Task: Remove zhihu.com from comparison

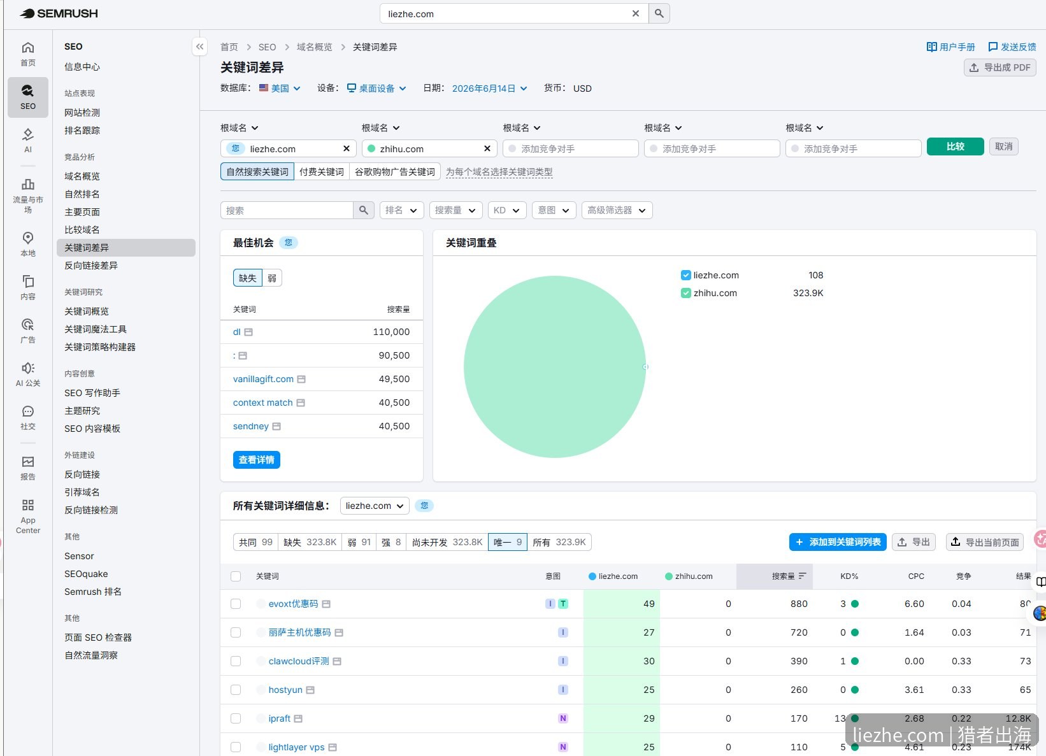Action: (x=487, y=148)
